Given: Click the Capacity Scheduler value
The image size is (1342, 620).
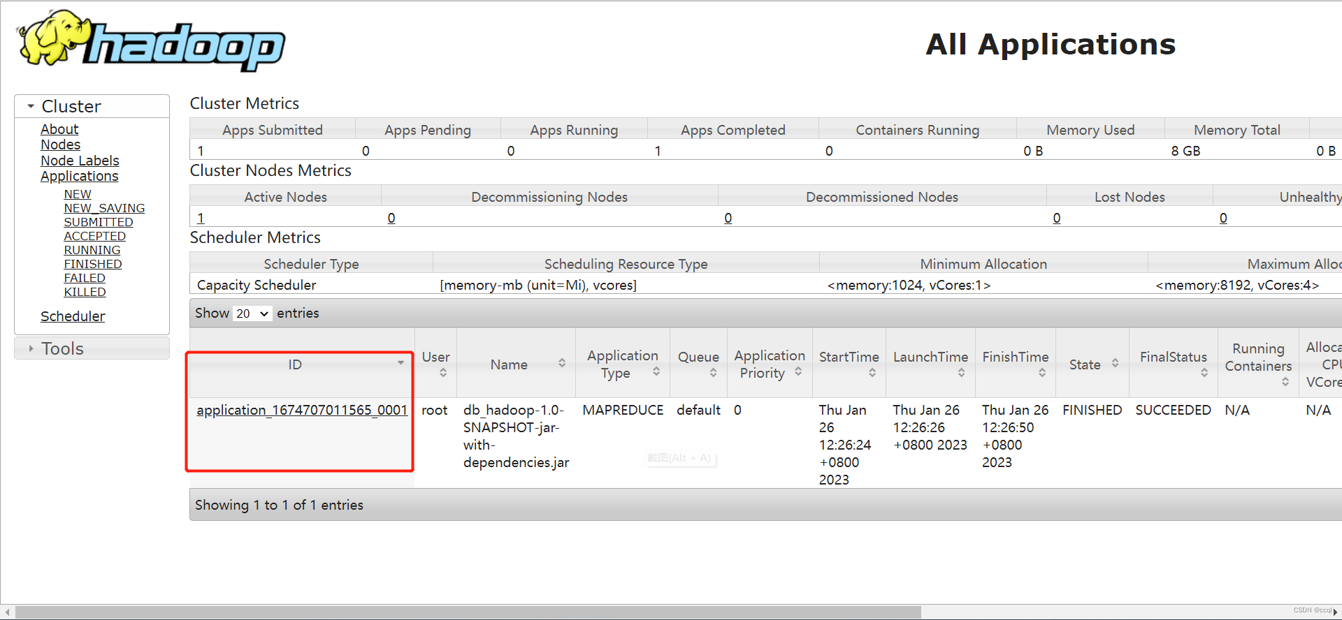Looking at the screenshot, I should point(257,285).
